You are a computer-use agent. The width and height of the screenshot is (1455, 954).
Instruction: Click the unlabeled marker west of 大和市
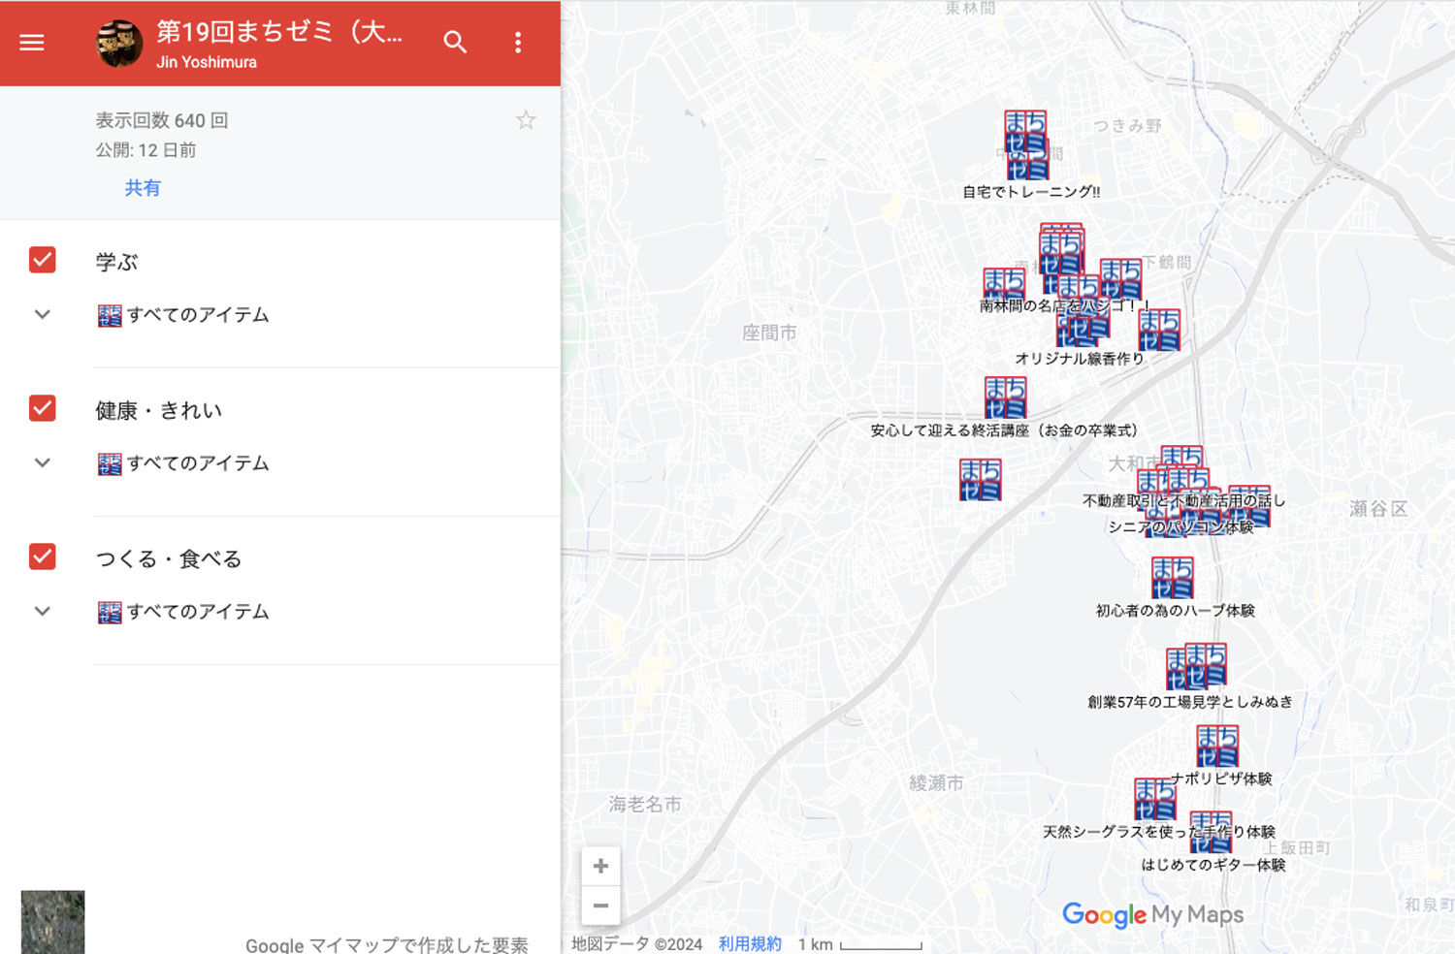(x=980, y=480)
